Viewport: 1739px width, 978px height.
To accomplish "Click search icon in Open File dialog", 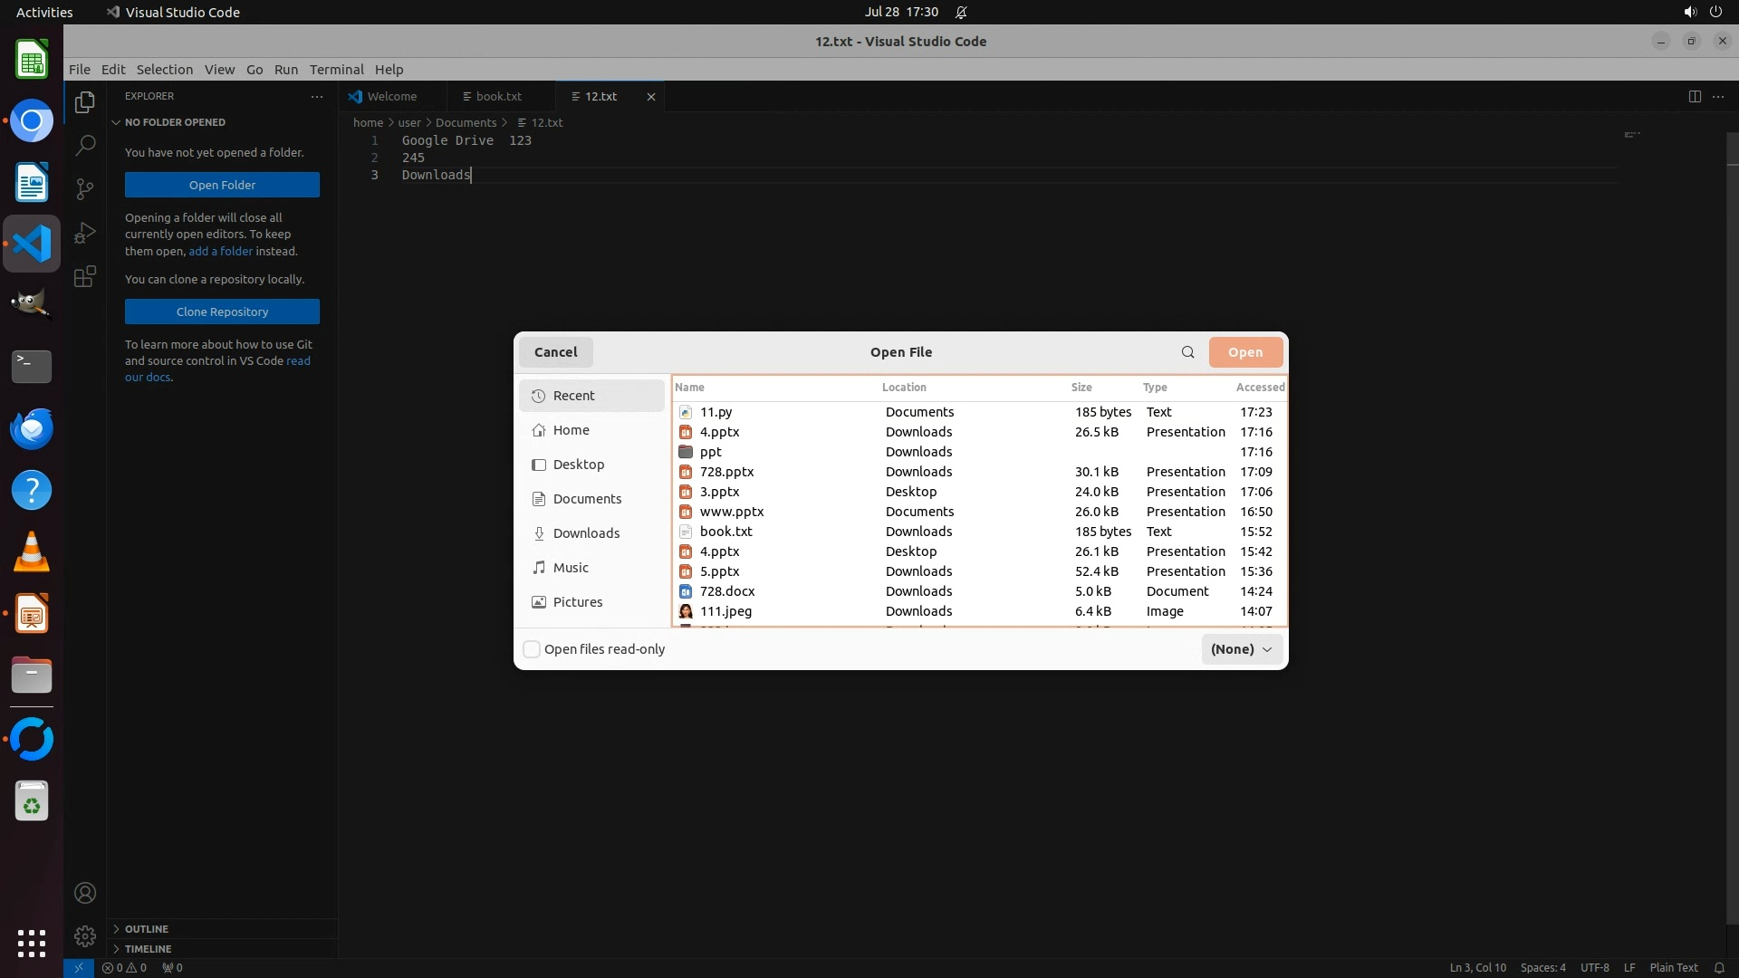I will (x=1187, y=352).
